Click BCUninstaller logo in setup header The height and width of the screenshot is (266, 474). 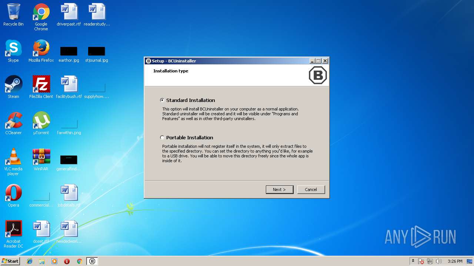pyautogui.click(x=318, y=75)
